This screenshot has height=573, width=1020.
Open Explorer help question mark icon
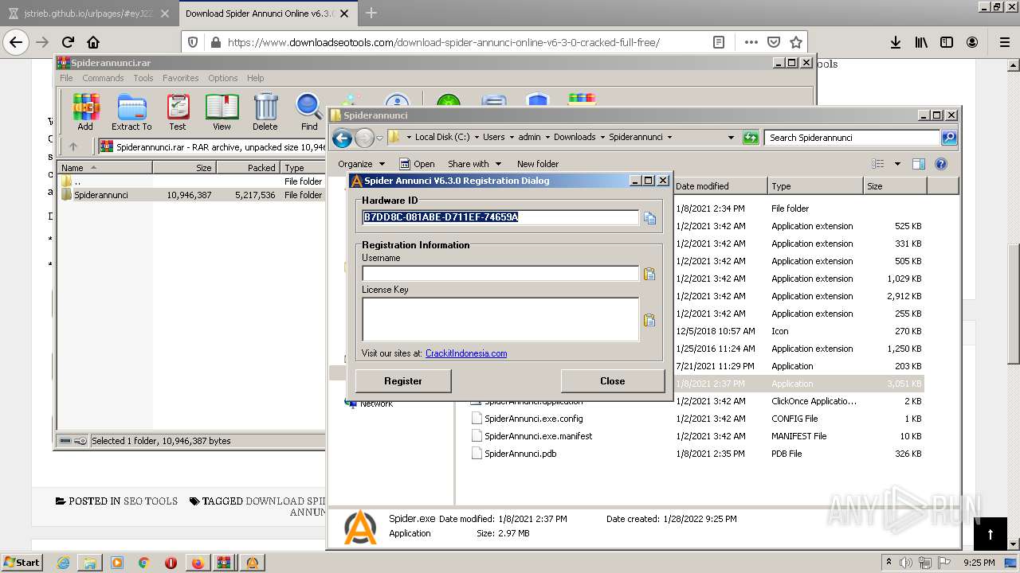point(940,164)
